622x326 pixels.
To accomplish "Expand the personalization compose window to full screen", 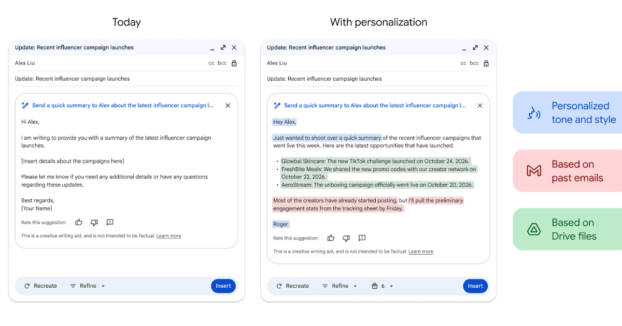I will pos(475,48).
